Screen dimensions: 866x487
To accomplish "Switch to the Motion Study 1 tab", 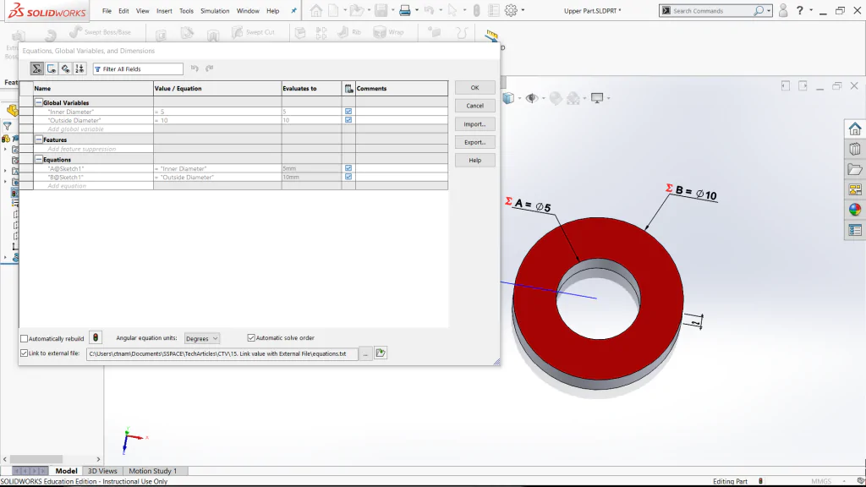I will [152, 471].
